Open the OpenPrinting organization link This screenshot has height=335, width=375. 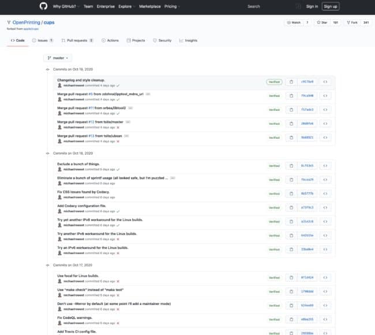pyautogui.click(x=27, y=23)
